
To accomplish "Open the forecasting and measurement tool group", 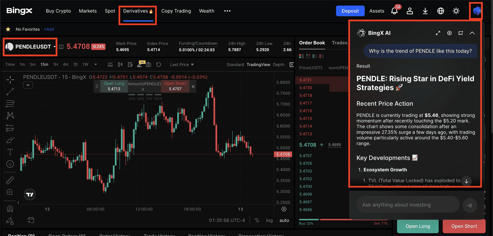I will (10, 128).
